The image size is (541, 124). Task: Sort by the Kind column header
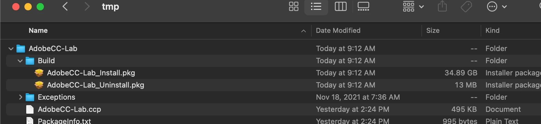coord(493,30)
